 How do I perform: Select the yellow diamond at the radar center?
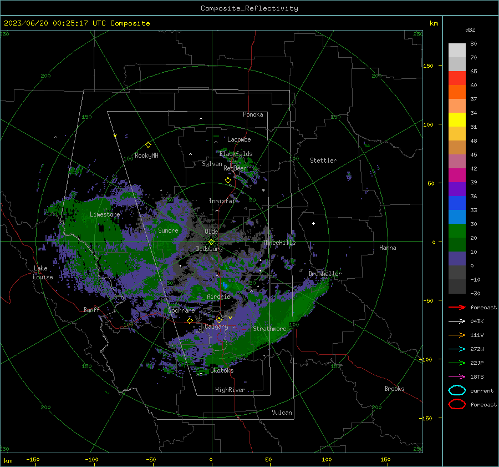[212, 242]
